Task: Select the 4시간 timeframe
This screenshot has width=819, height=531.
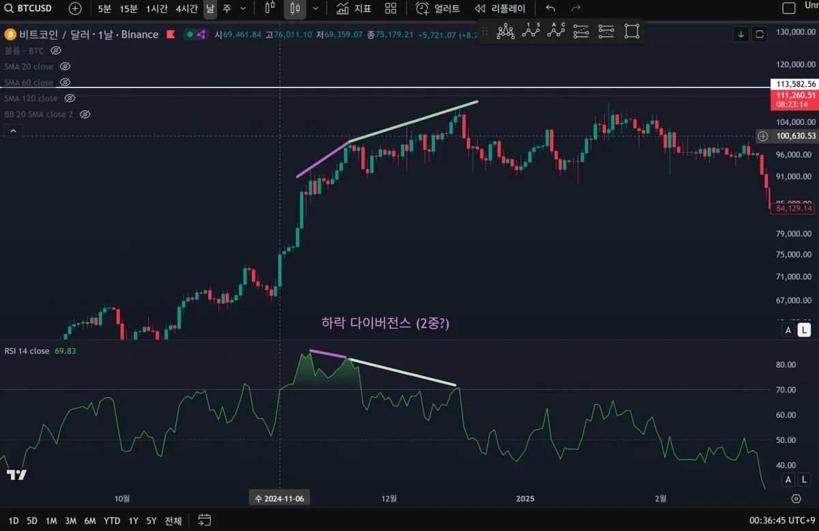Action: click(186, 9)
